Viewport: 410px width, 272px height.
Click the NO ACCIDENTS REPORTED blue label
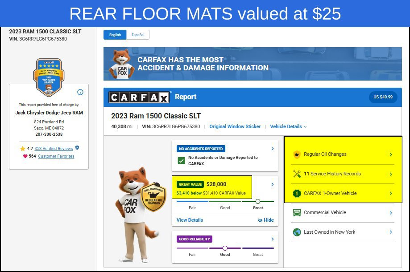(x=201, y=149)
